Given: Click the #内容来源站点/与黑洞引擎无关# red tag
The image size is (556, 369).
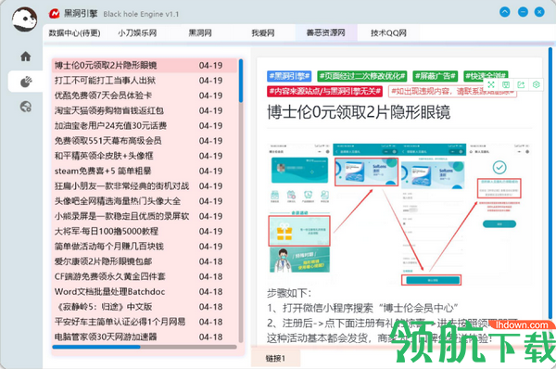Looking at the screenshot, I should click(324, 91).
